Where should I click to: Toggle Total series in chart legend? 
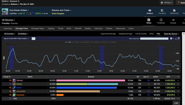[x=68, y=42]
